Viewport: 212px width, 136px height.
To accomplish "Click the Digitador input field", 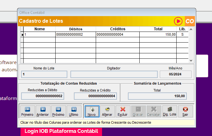I will coord(114,74).
